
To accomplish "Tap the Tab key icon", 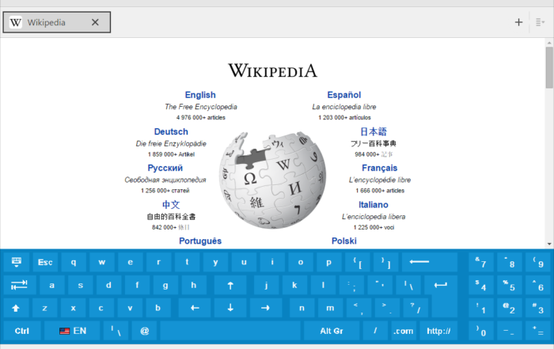I will pyautogui.click(x=19, y=285).
